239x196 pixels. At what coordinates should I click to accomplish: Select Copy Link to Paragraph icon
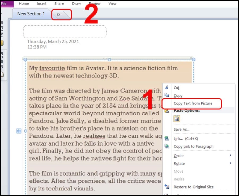167,146
